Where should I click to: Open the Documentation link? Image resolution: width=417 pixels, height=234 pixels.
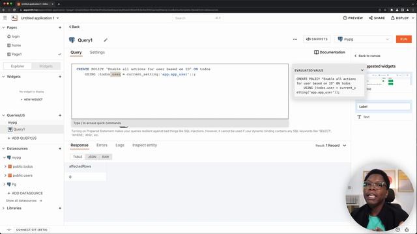pos(330,52)
